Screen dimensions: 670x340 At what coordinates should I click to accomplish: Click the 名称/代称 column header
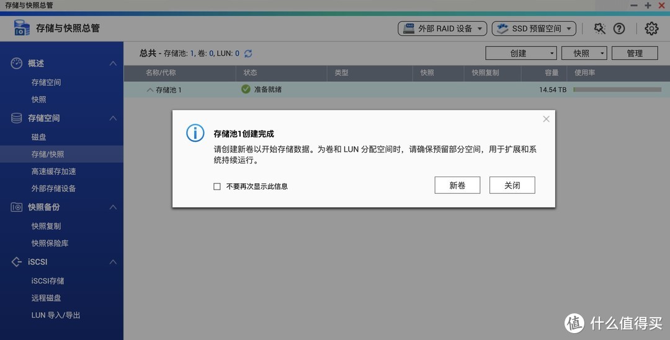coord(161,72)
